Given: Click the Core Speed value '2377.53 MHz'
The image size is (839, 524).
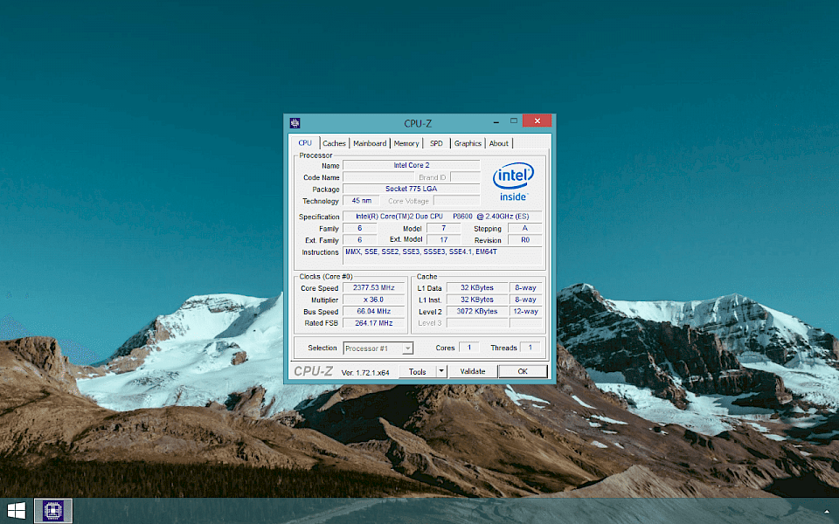Looking at the screenshot, I should pos(373,287).
